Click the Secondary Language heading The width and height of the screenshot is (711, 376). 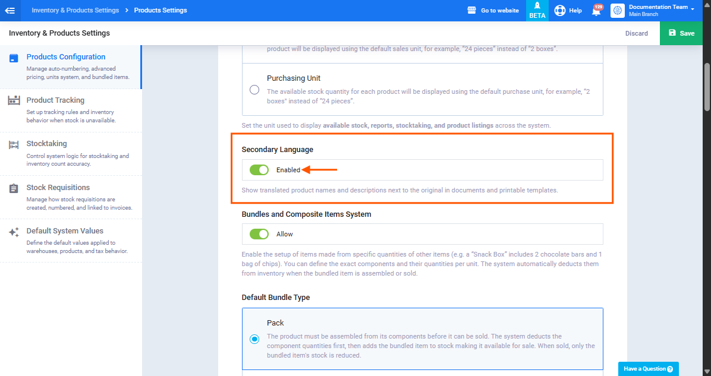point(278,150)
